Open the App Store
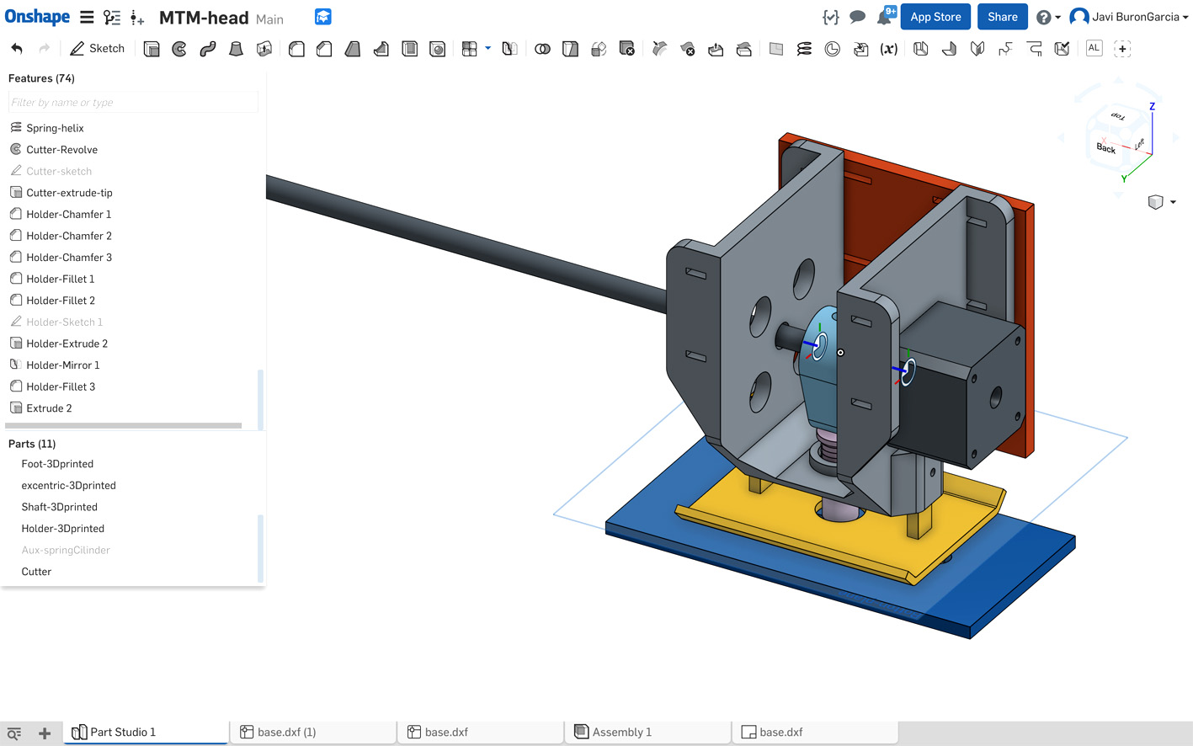The image size is (1193, 746). pos(935,17)
